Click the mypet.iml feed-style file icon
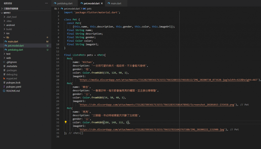The image size is (261, 149). click(4, 79)
